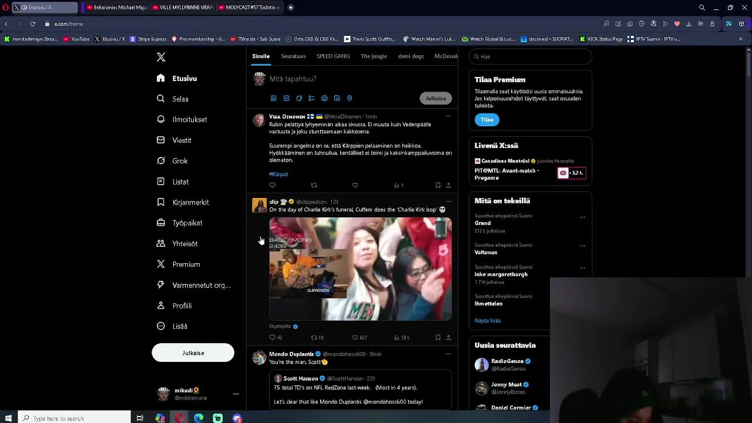Open more options on dip post

point(448,202)
